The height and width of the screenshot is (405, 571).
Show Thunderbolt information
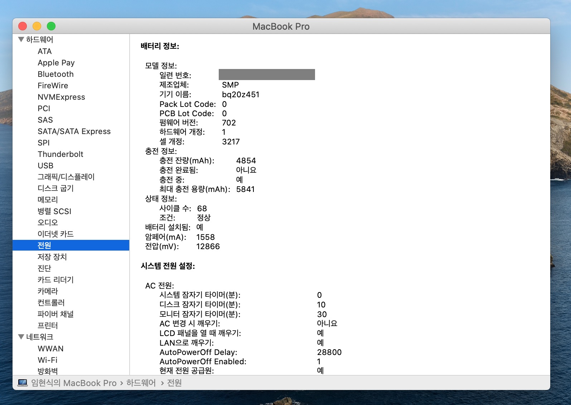61,154
